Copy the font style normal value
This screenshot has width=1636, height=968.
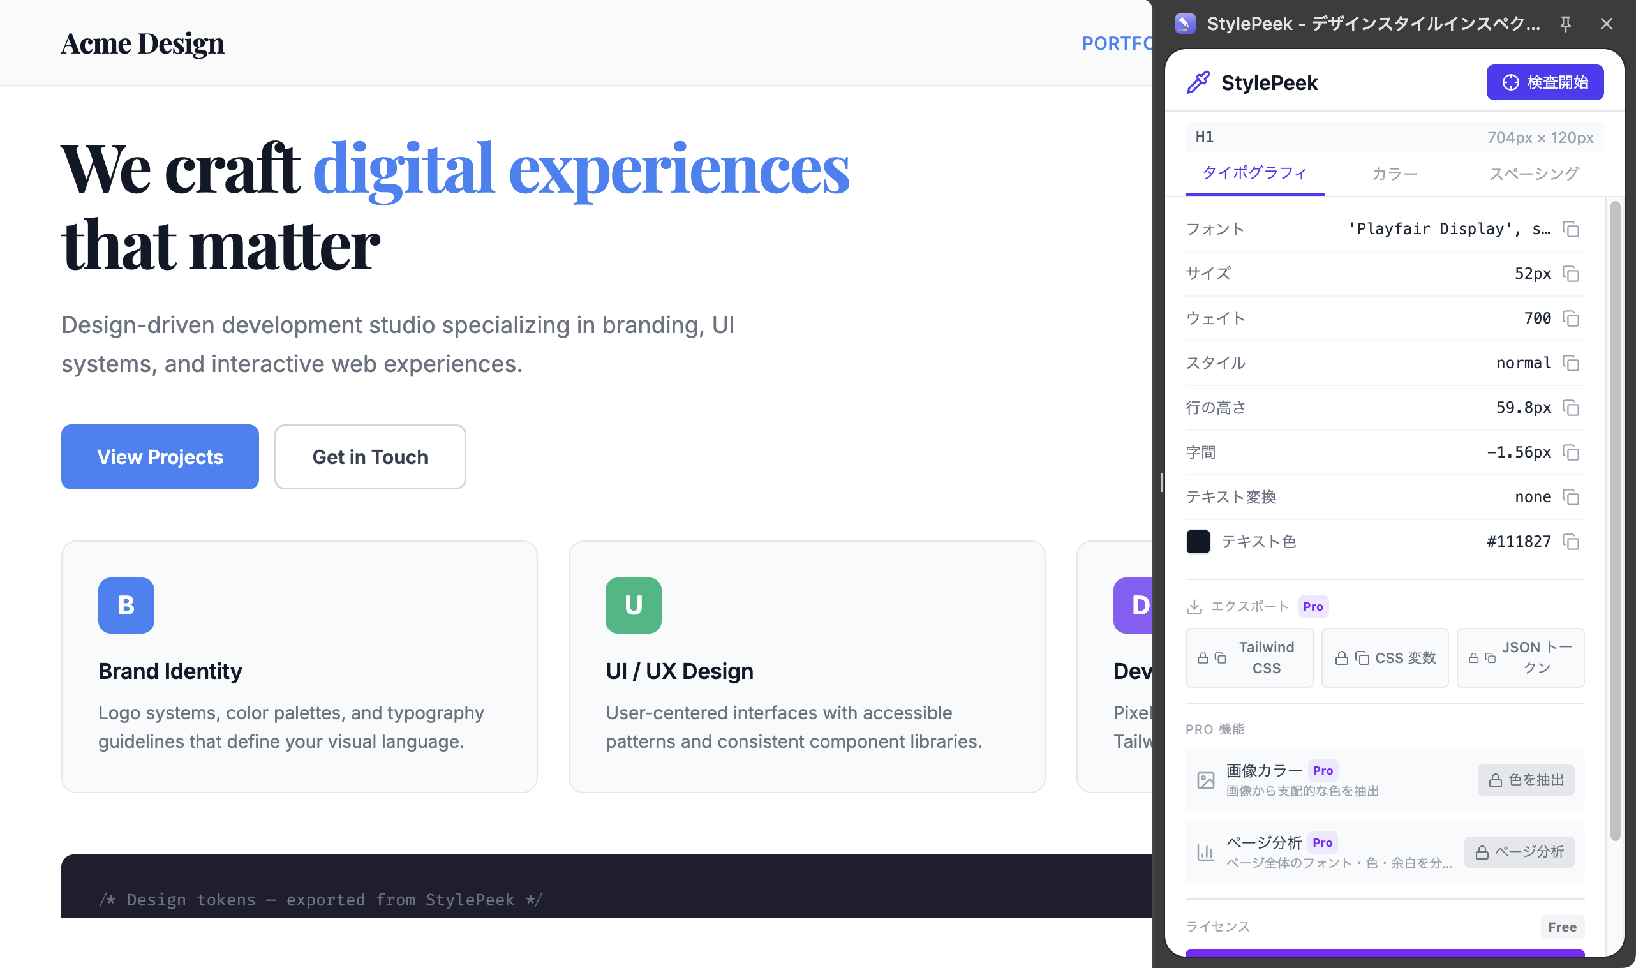[1571, 362]
